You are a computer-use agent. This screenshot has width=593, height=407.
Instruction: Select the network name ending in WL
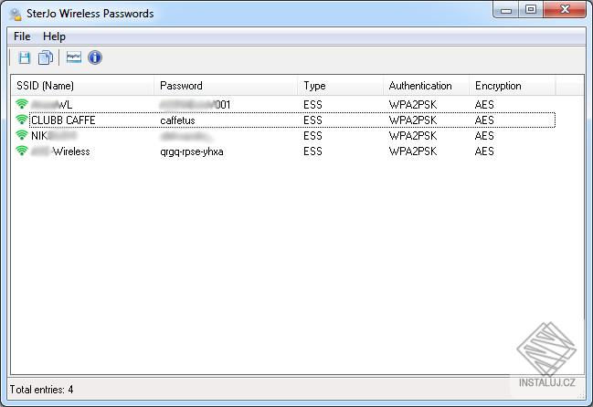tap(51, 105)
